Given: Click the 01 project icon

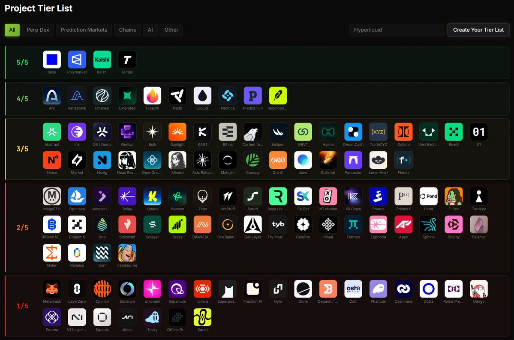Looking at the screenshot, I should tap(479, 132).
